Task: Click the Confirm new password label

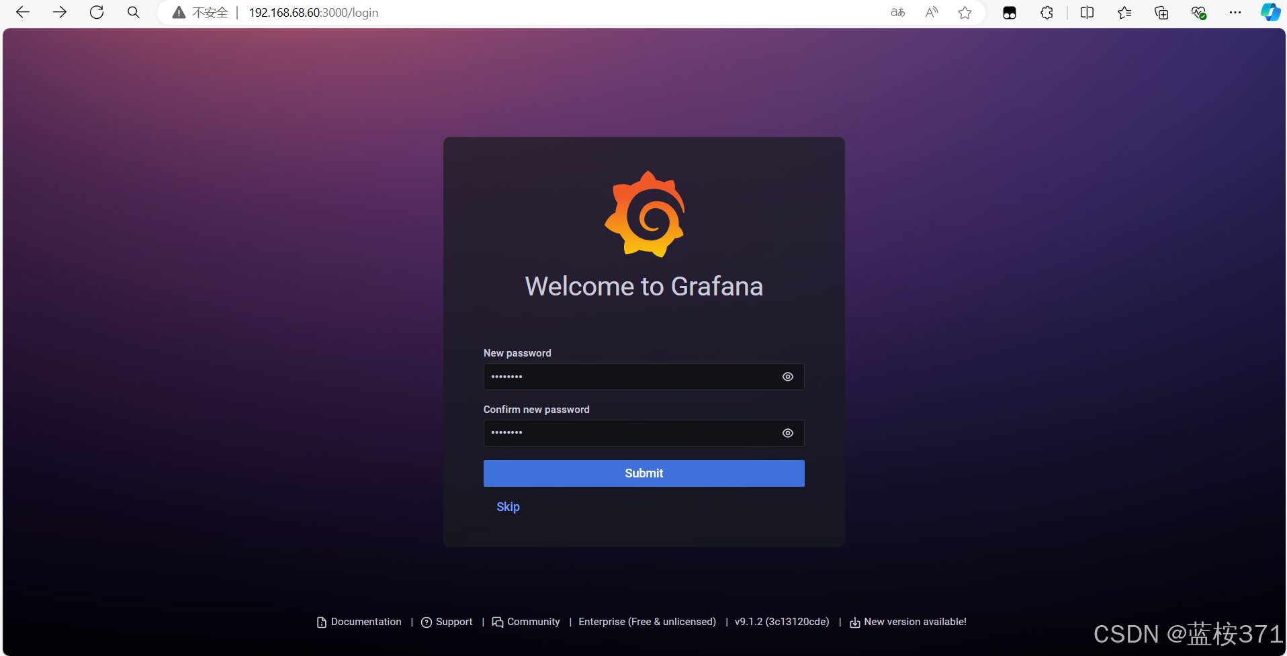Action: [x=537, y=410]
